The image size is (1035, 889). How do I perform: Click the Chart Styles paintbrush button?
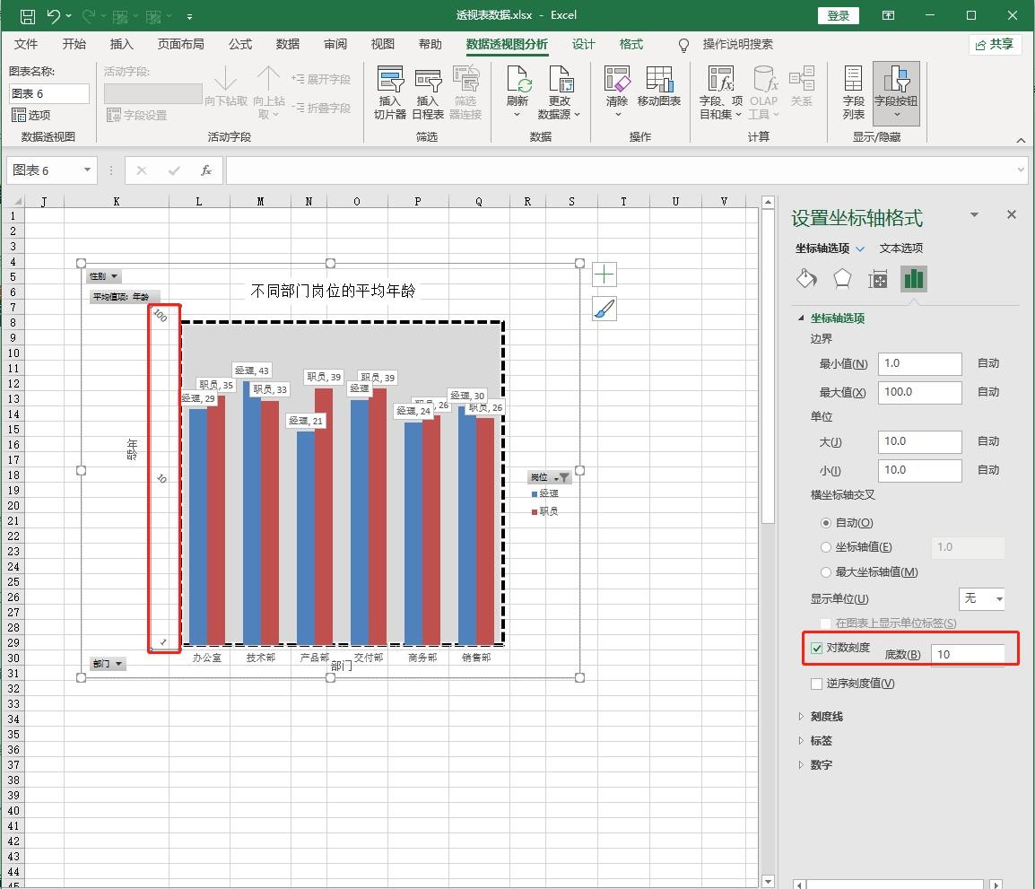pyautogui.click(x=604, y=309)
